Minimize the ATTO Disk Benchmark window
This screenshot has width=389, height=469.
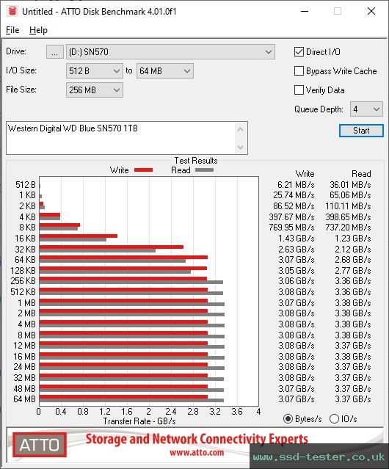click(305, 11)
